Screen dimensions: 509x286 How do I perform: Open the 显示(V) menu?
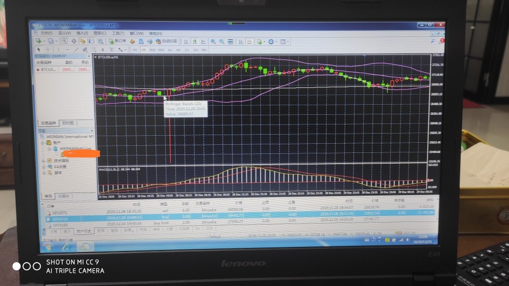click(65, 33)
